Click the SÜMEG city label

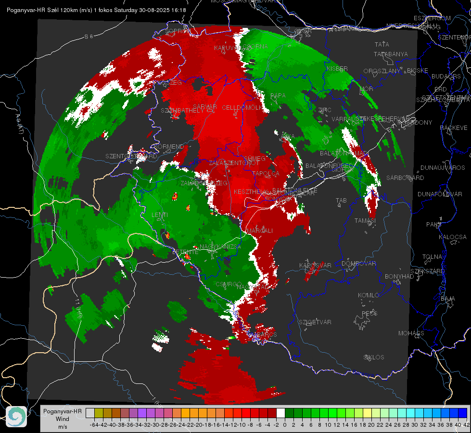click(x=255, y=158)
